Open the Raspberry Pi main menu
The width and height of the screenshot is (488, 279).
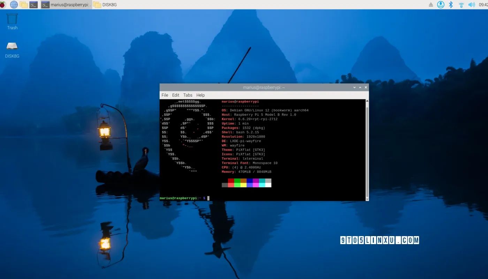3,5
